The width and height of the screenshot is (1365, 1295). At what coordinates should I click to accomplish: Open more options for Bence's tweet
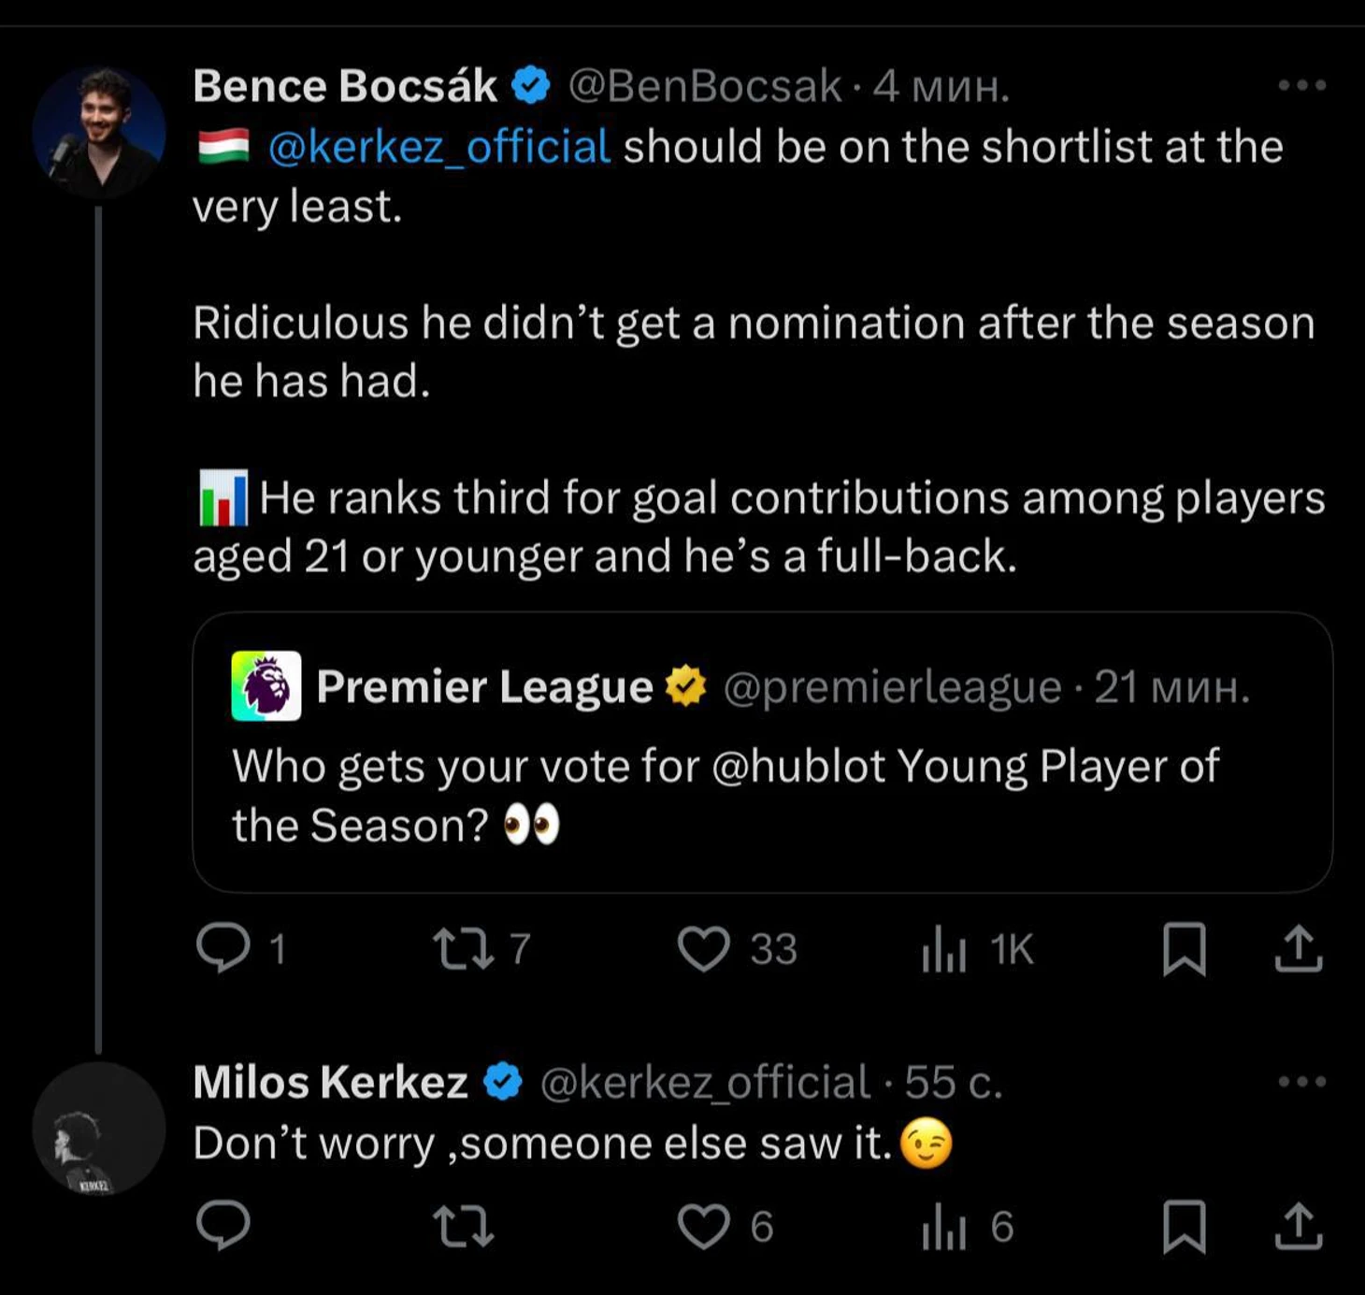click(1301, 85)
